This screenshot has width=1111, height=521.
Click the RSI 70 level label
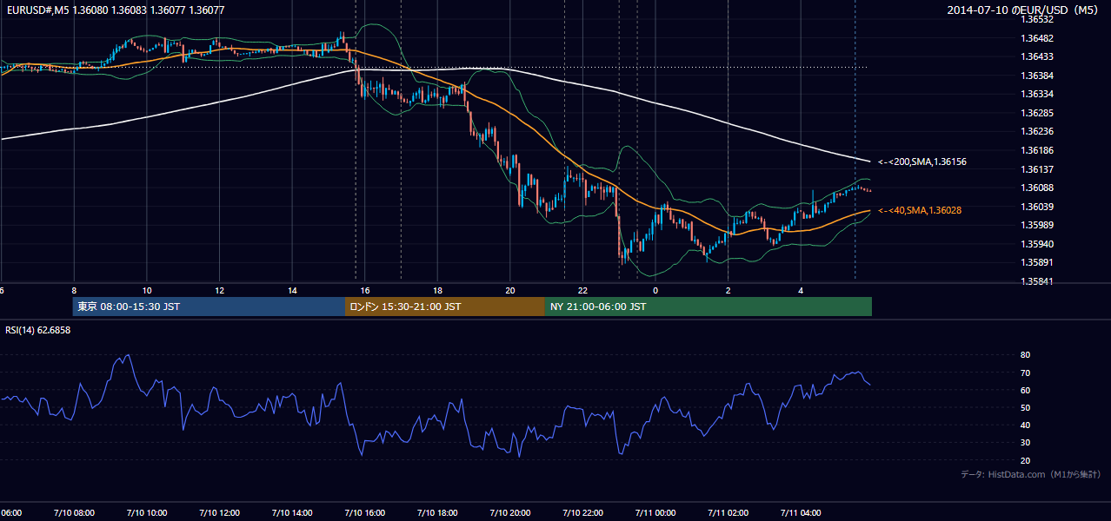point(1025,373)
